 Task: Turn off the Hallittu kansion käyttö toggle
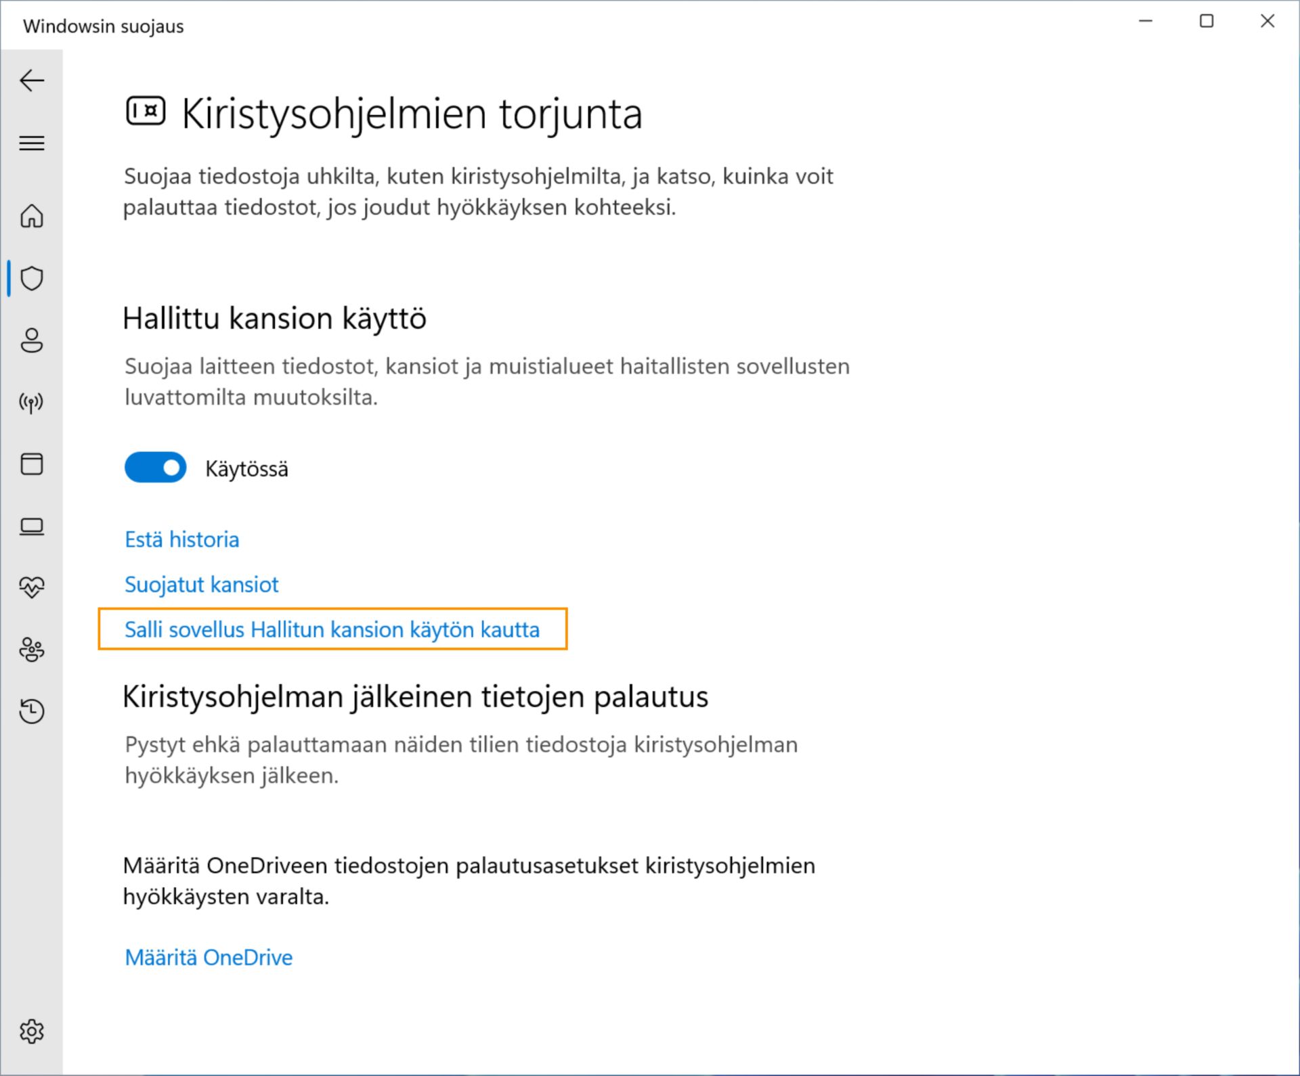tap(156, 468)
